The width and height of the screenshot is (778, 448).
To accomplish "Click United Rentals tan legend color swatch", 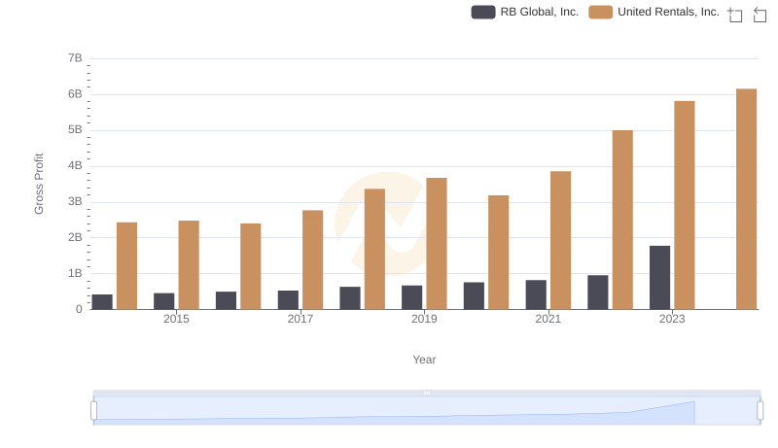I will (x=600, y=12).
